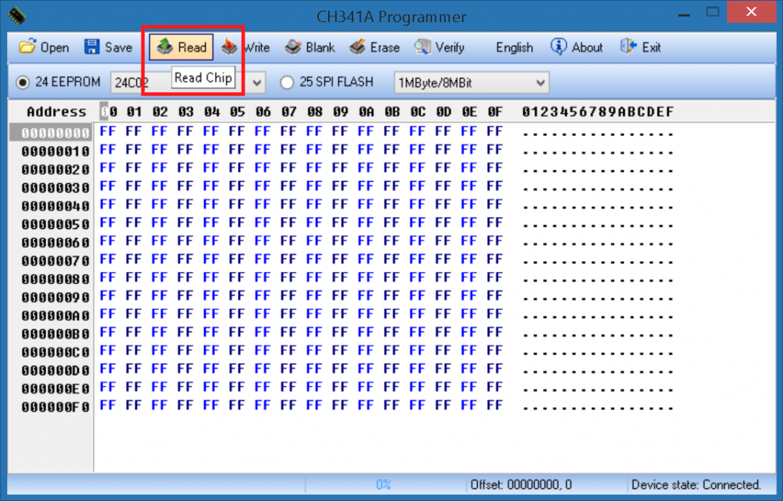
Task: Run the Blank check tool
Action: click(310, 47)
